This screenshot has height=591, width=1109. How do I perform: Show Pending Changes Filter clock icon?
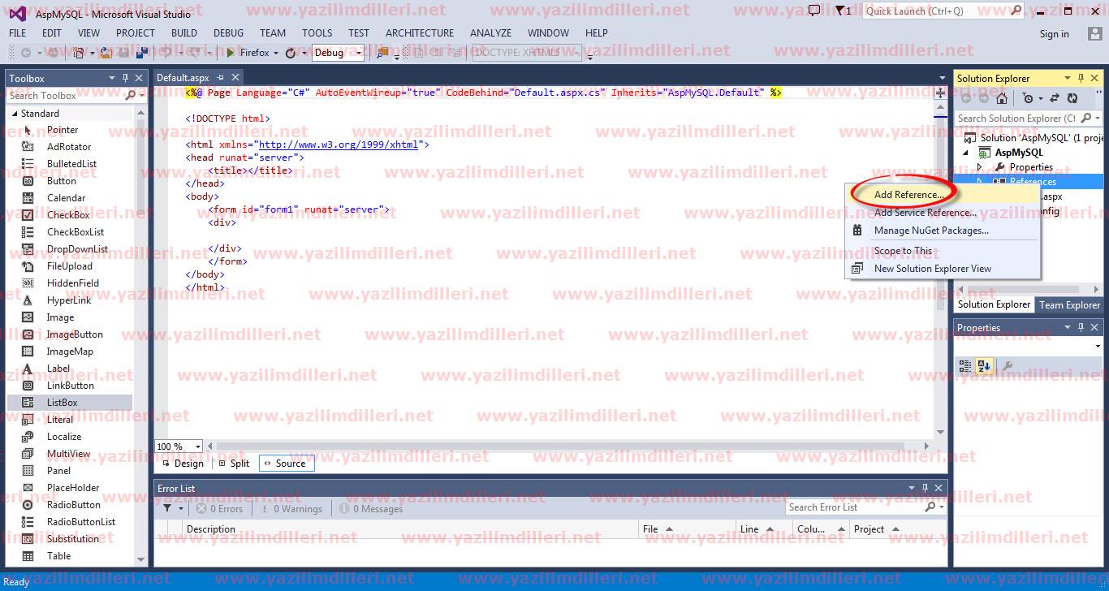pyautogui.click(x=1028, y=98)
